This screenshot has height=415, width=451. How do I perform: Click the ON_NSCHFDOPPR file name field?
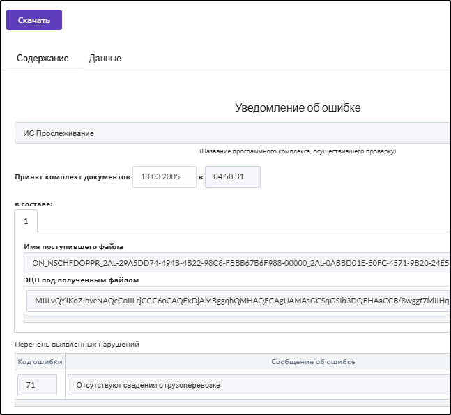(x=237, y=263)
